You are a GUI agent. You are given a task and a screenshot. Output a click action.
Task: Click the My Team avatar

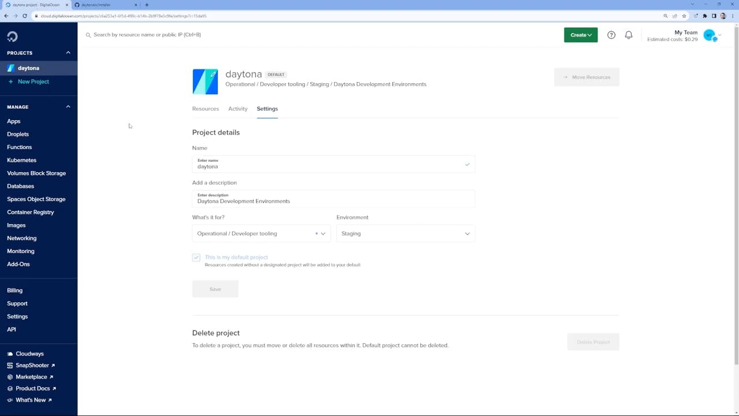[x=710, y=36]
